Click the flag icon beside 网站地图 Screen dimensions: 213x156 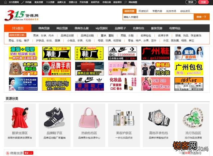(126, 2)
